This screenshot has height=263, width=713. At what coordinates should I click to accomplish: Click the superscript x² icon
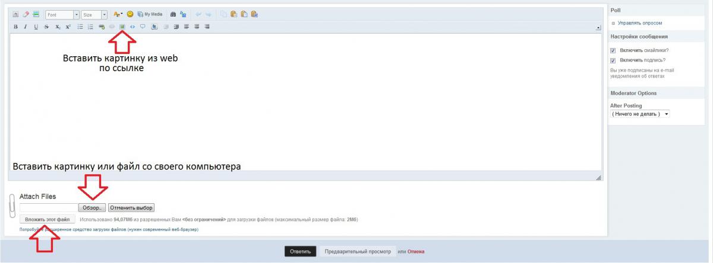68,27
